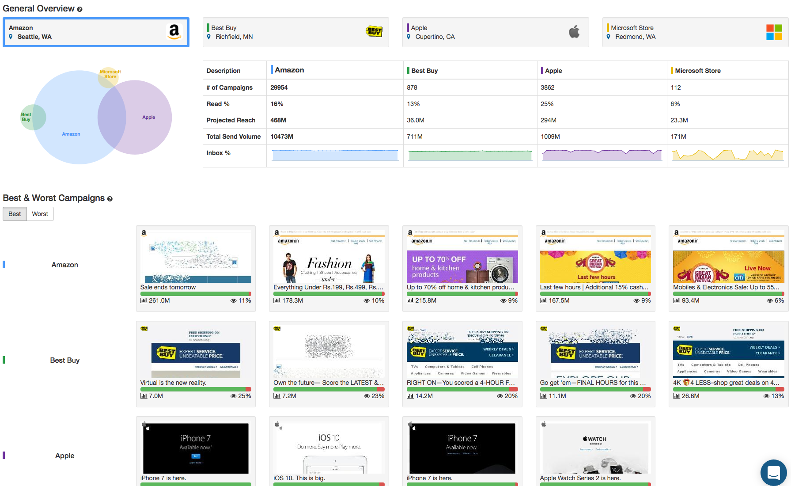This screenshot has width=791, height=486.
Task: Click bar chart icon beside 261.0M
Action: pyautogui.click(x=144, y=300)
